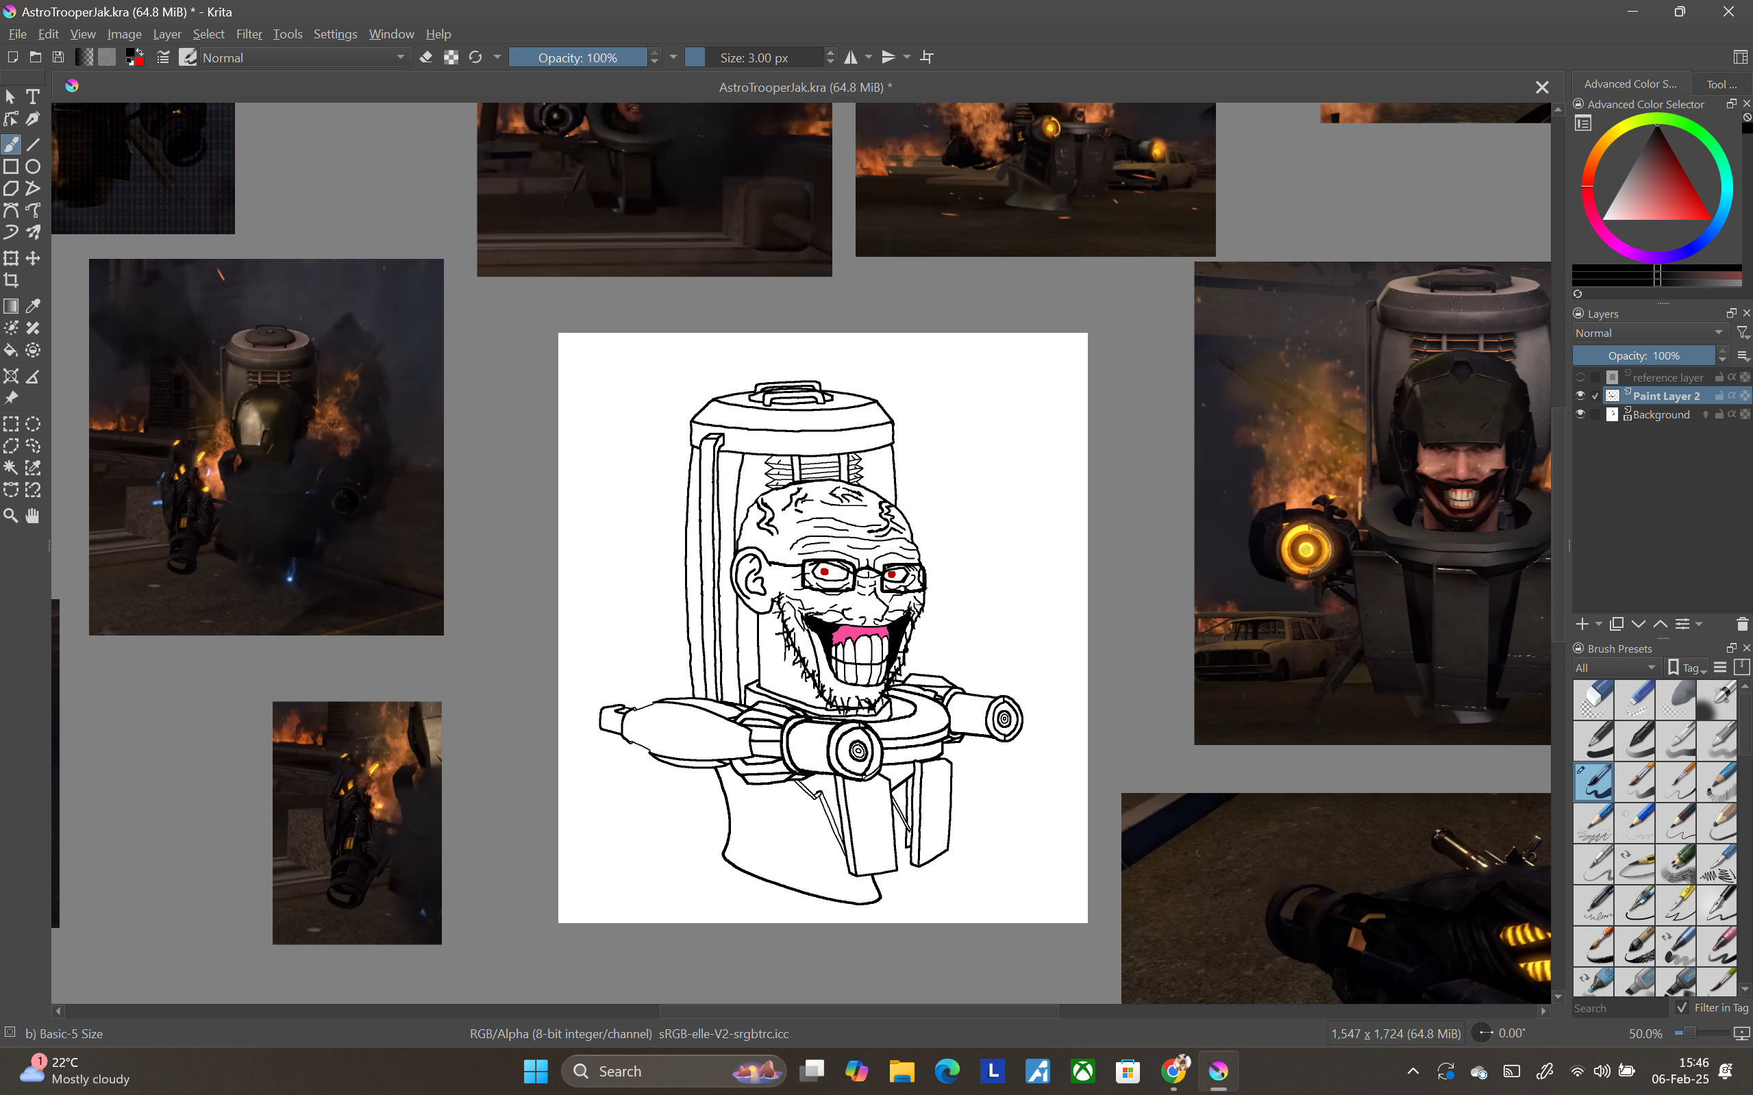Move layer up in the stack
The width and height of the screenshot is (1753, 1095).
[1661, 625]
